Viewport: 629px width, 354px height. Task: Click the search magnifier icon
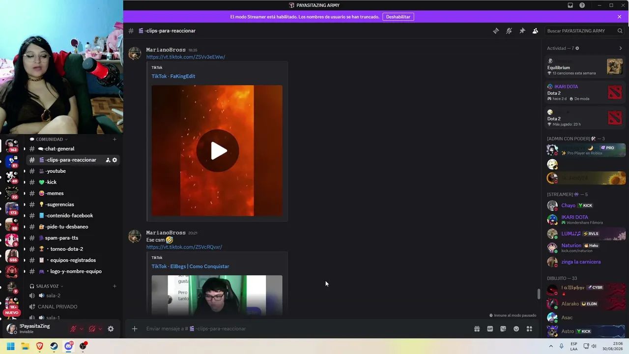coord(620,30)
